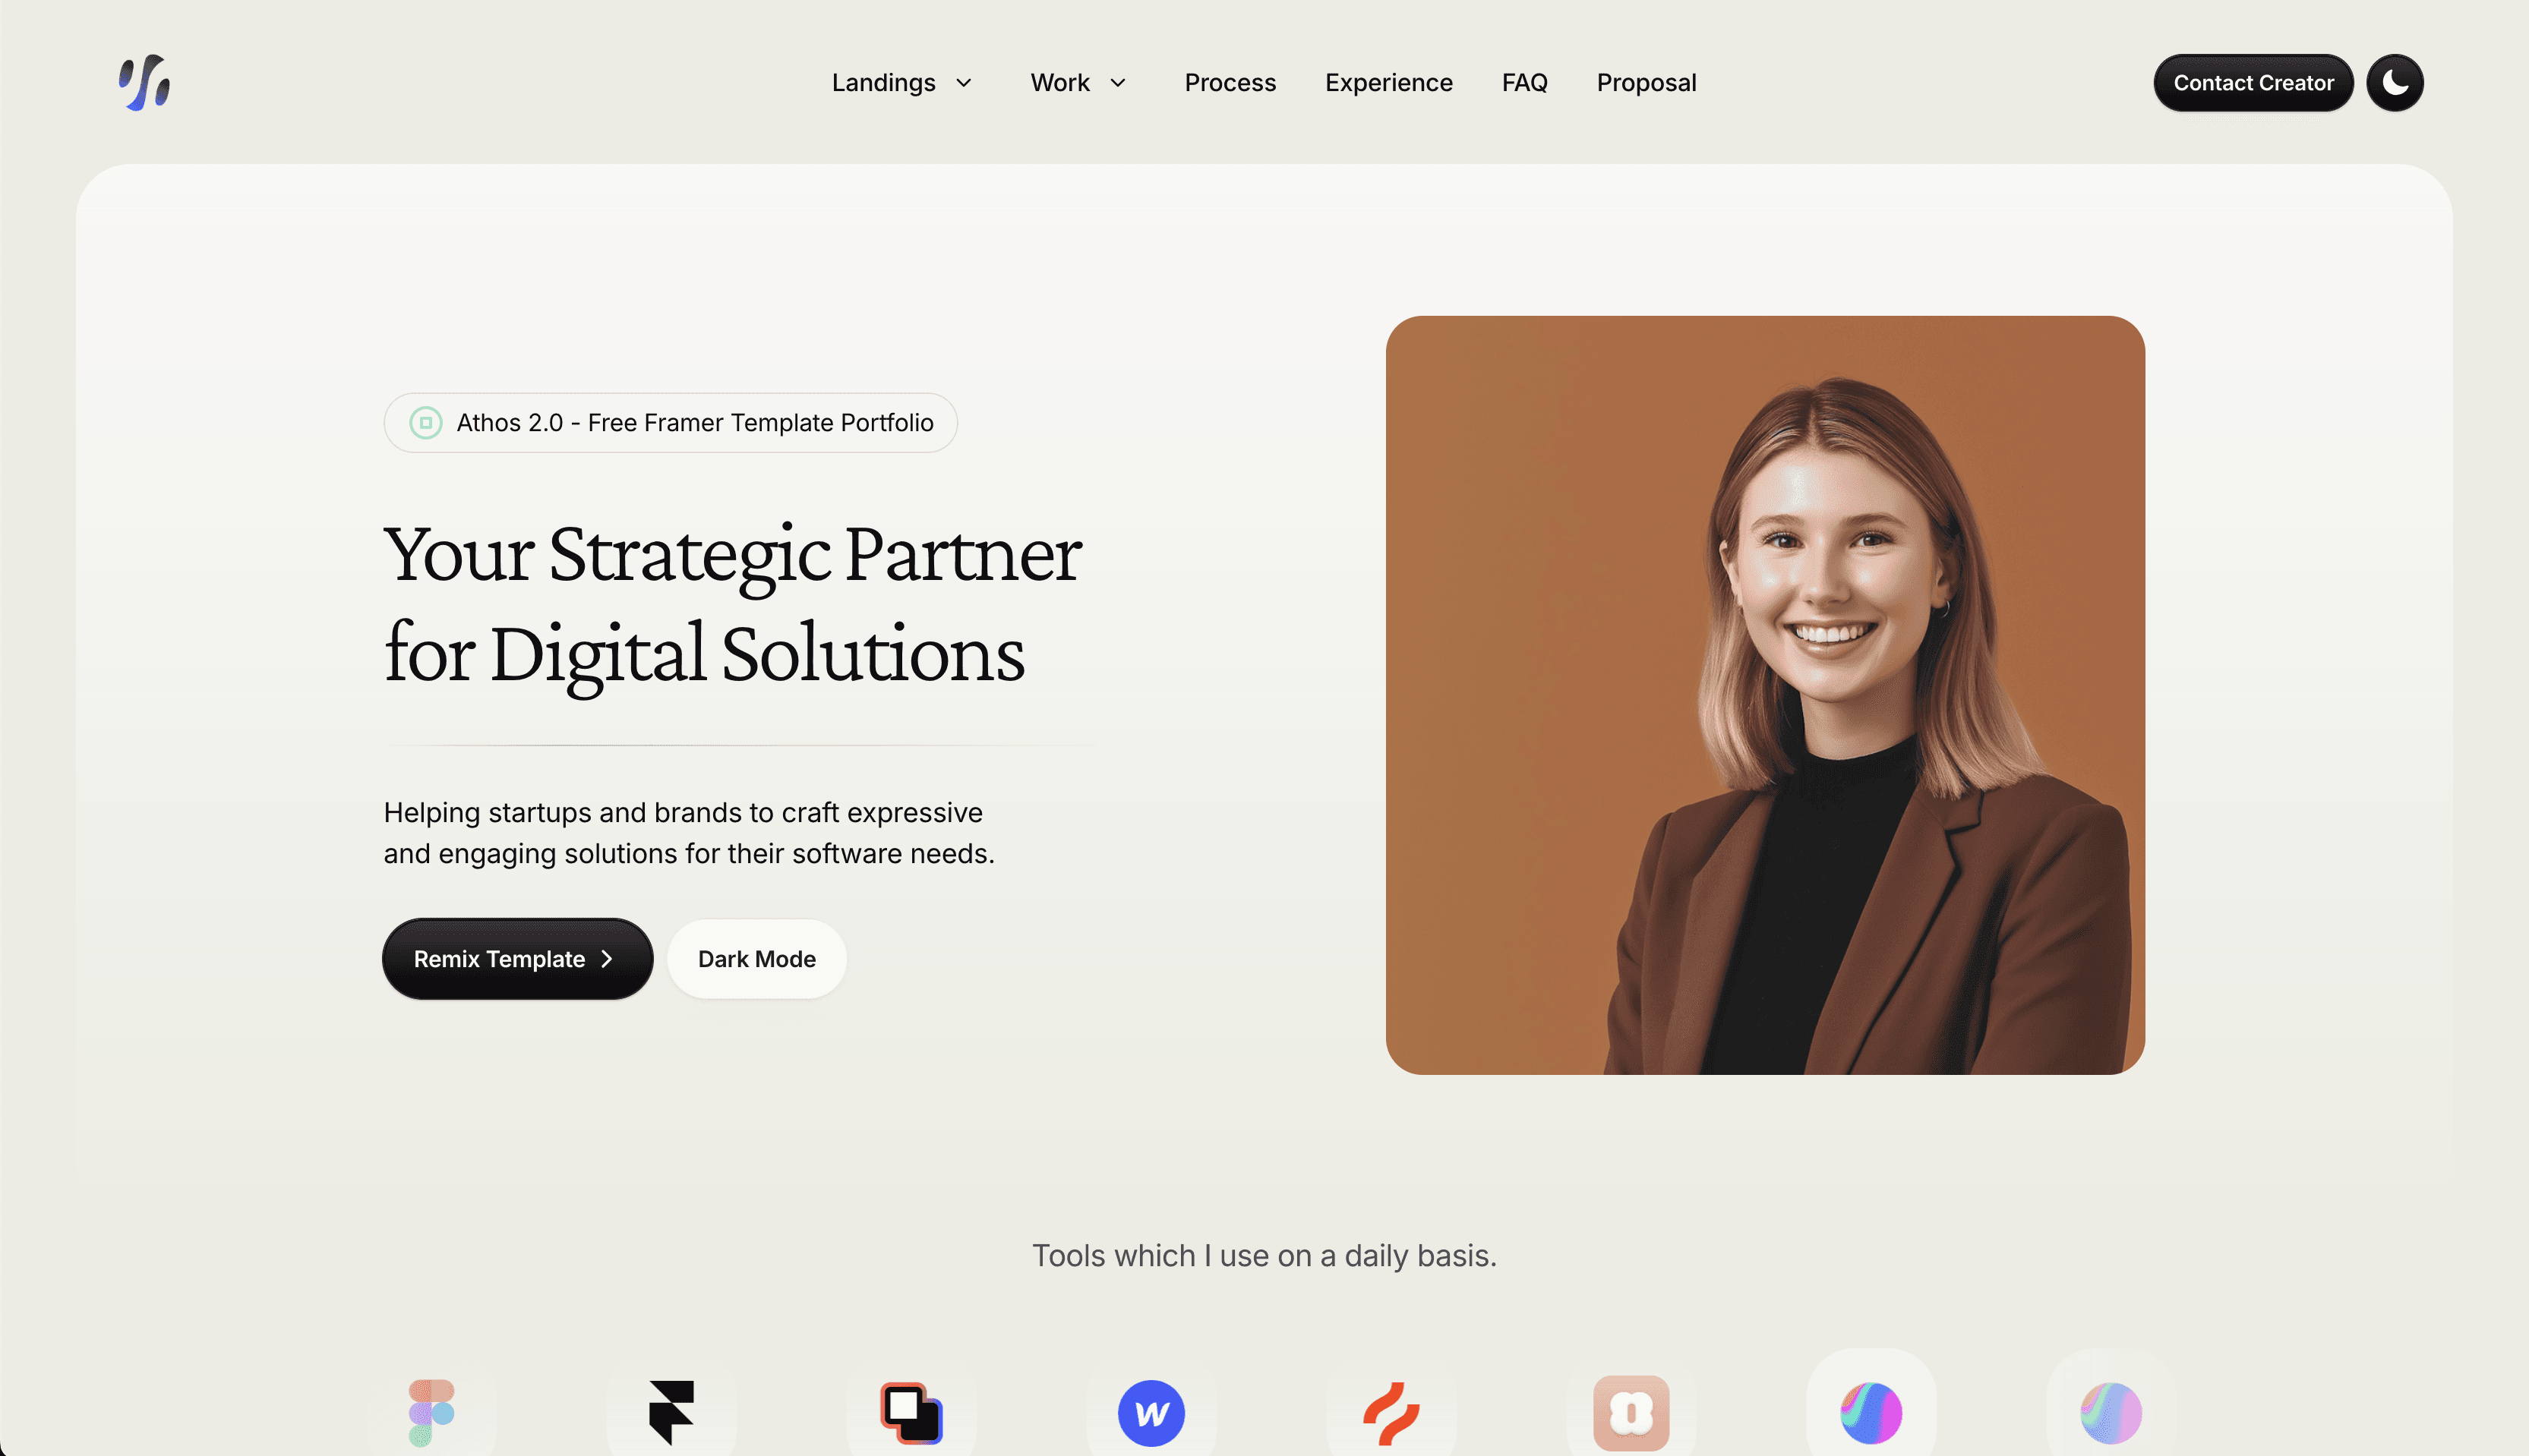Toggle dark mode with the moon icon
Viewport: 2529px width, 1456px height.
[2394, 82]
